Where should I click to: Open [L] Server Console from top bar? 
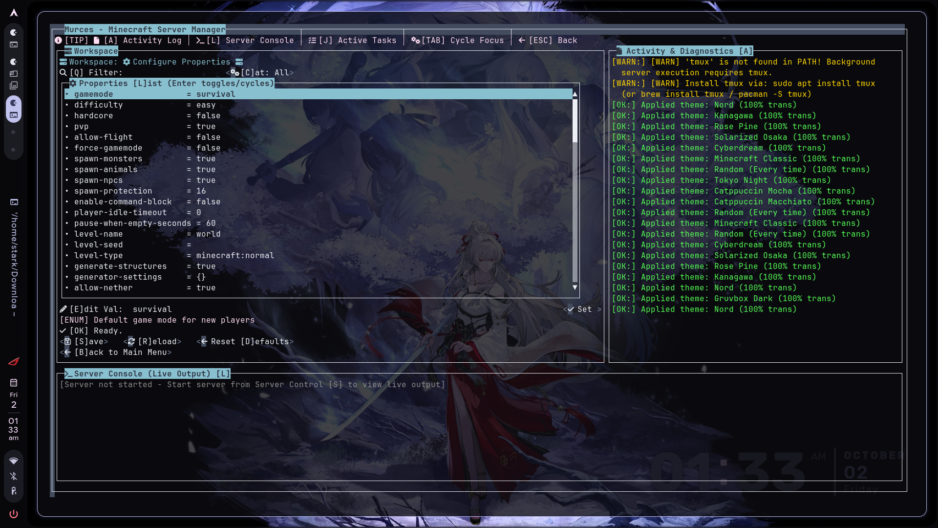coord(245,41)
